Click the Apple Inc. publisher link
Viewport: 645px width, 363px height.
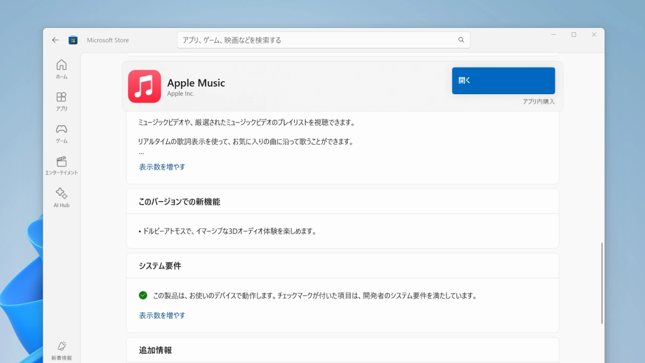pyautogui.click(x=180, y=94)
